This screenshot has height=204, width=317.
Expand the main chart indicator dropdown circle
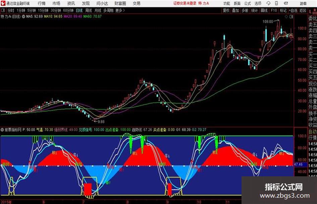coord(23,16)
